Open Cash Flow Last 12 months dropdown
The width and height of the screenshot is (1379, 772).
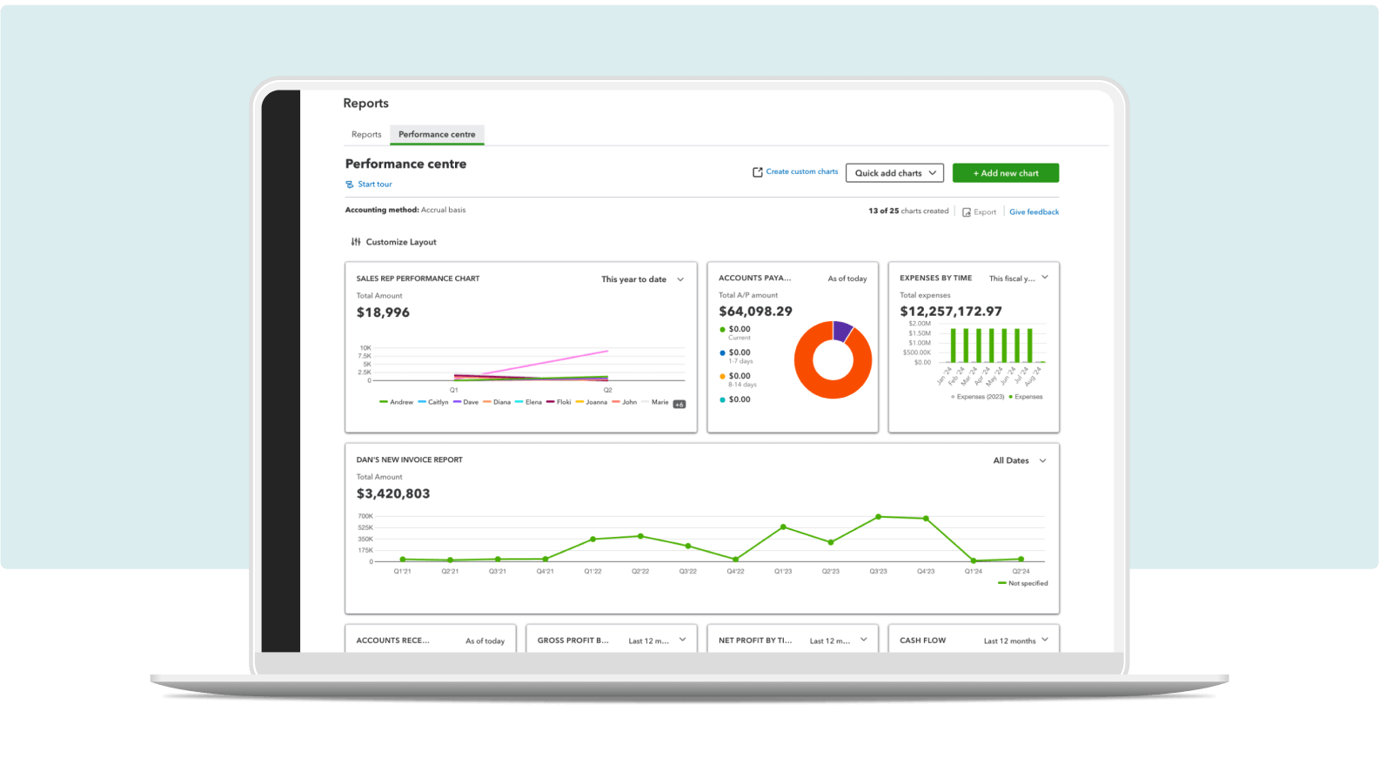click(x=1015, y=641)
